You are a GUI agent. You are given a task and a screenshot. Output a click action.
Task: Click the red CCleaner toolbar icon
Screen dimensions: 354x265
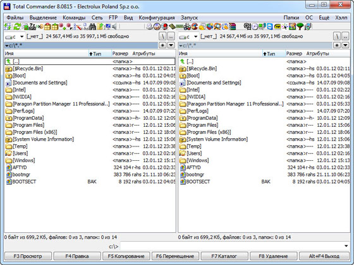(x=195, y=26)
